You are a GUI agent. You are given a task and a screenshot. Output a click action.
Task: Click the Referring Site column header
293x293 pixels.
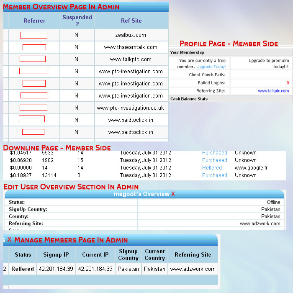[193, 254]
